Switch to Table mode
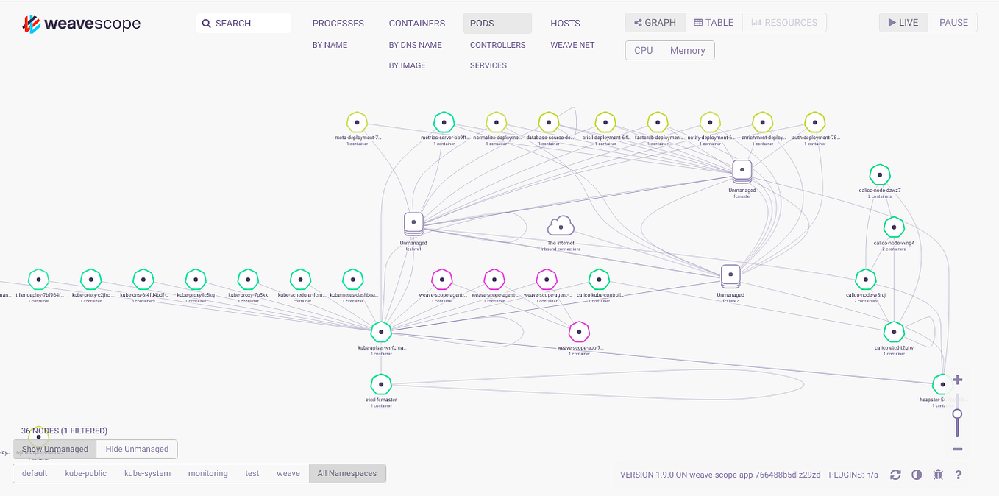Viewport: 999px width, 496px height. click(x=714, y=23)
